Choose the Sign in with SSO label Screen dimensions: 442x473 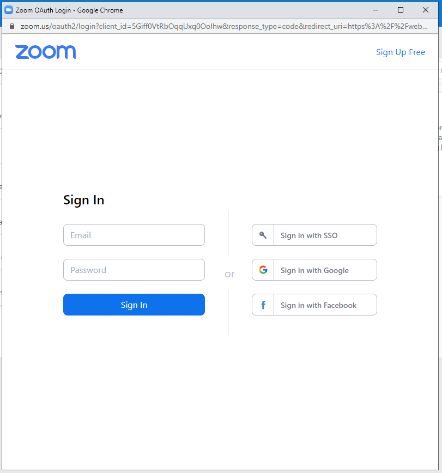pos(309,235)
